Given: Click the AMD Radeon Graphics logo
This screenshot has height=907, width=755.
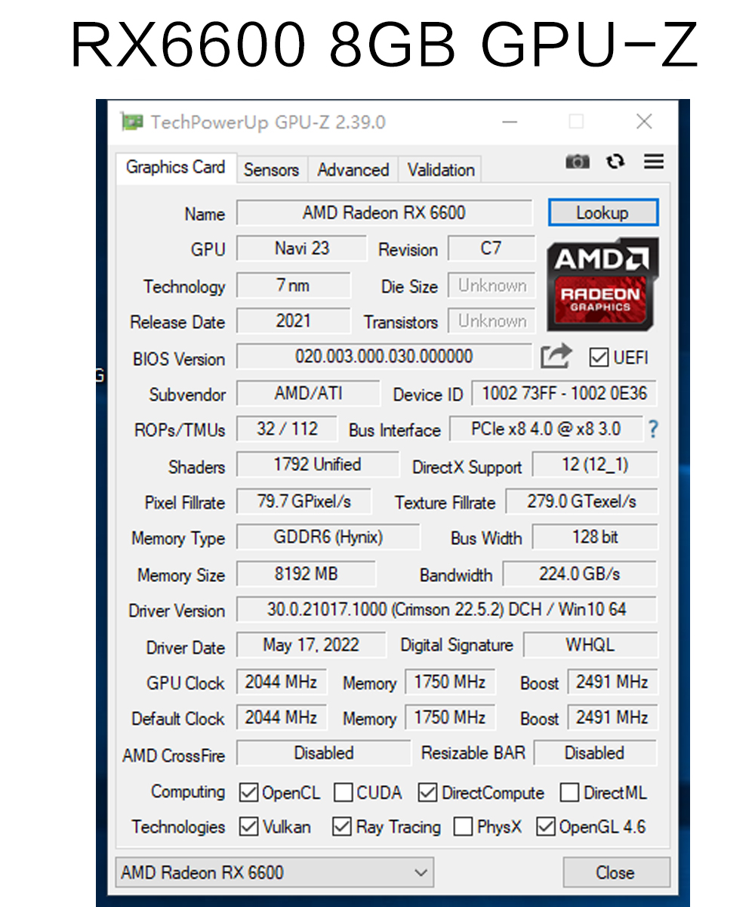Looking at the screenshot, I should (602, 285).
